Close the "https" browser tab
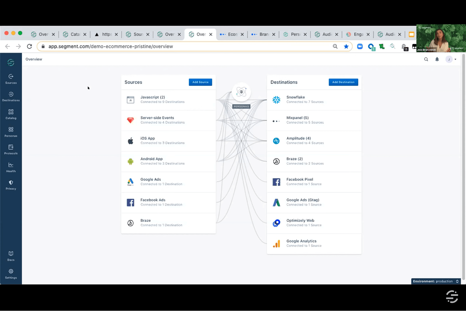 point(116,34)
